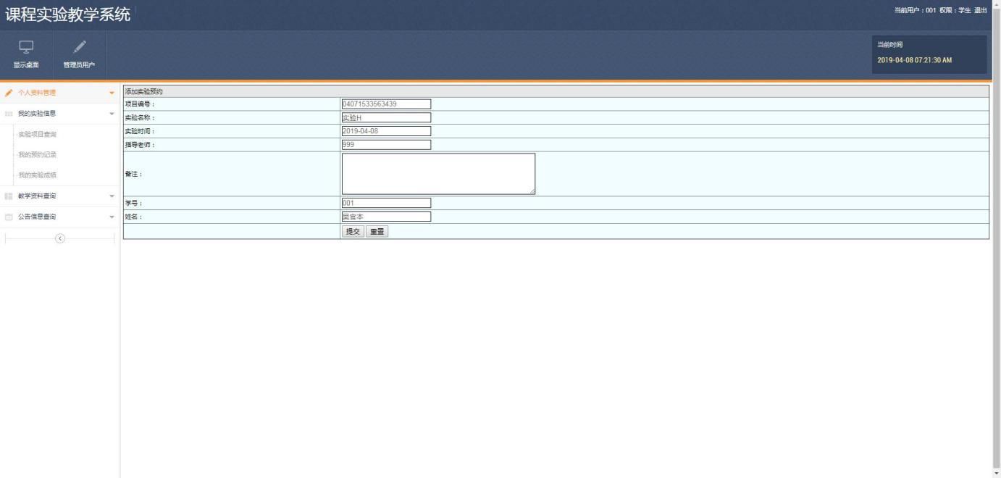
Task: Focus 实验名称 input field
Action: (386, 117)
